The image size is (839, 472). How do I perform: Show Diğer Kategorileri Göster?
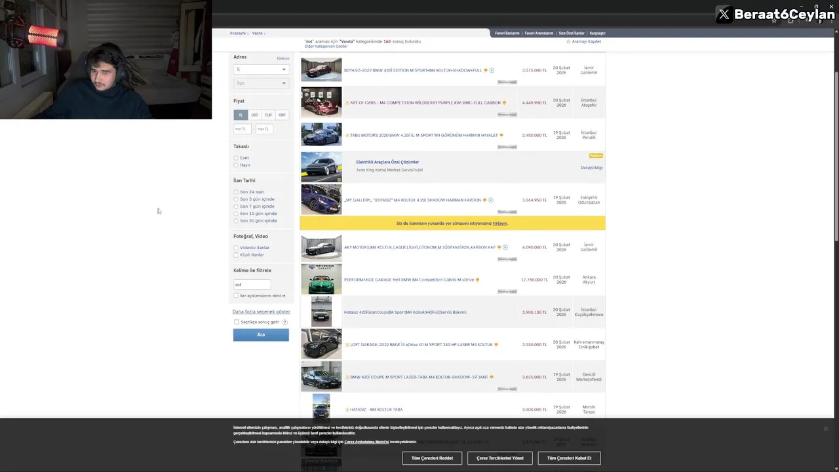click(326, 47)
